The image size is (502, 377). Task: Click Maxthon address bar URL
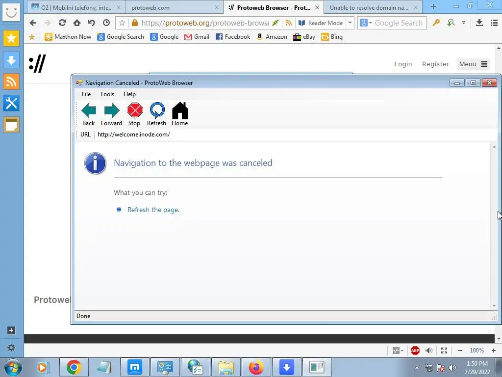(205, 23)
